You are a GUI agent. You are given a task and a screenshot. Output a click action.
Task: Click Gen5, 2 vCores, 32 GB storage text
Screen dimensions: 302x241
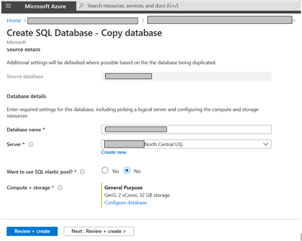(x=137, y=195)
